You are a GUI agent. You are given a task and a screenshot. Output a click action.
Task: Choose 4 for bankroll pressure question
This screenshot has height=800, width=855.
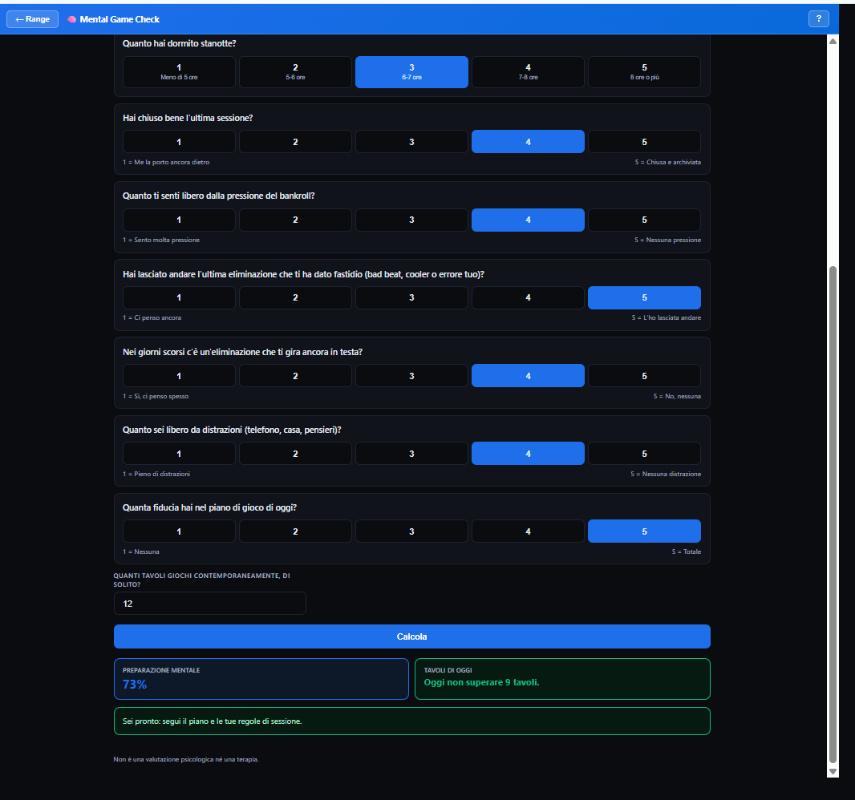coord(528,220)
